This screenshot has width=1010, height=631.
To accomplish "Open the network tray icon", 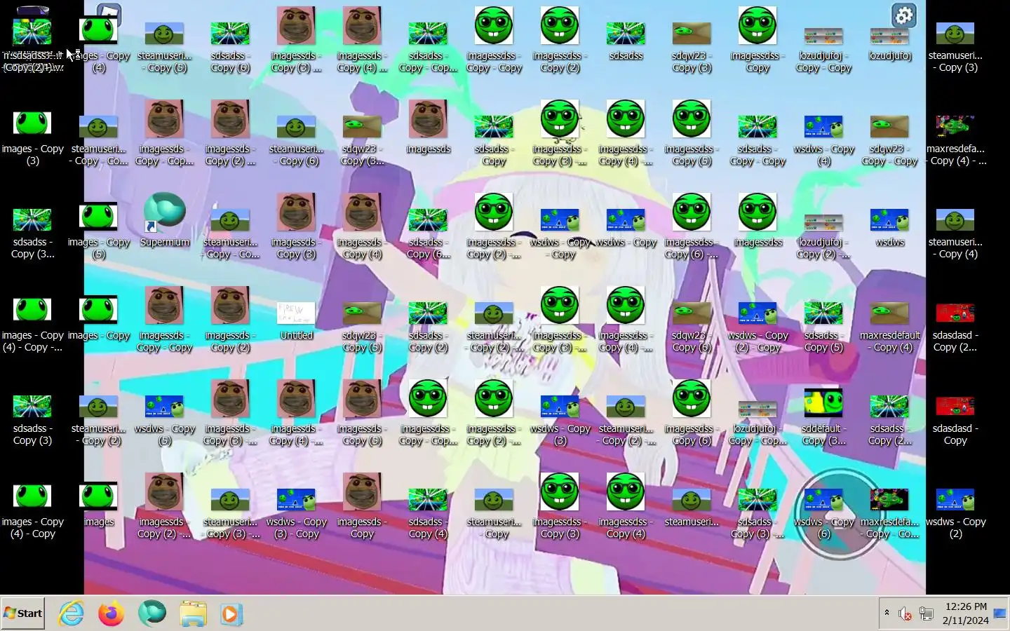I will (927, 614).
